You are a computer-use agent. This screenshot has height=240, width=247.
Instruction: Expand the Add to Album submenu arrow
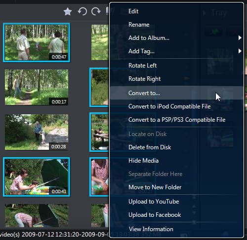240,38
